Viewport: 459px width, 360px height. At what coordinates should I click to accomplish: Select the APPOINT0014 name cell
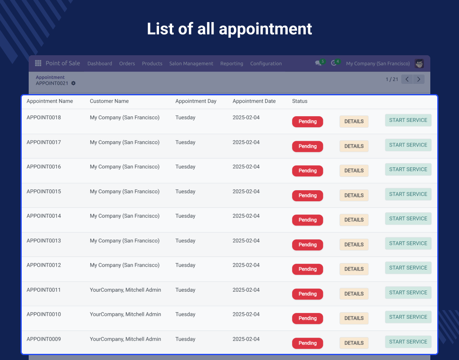pos(43,216)
